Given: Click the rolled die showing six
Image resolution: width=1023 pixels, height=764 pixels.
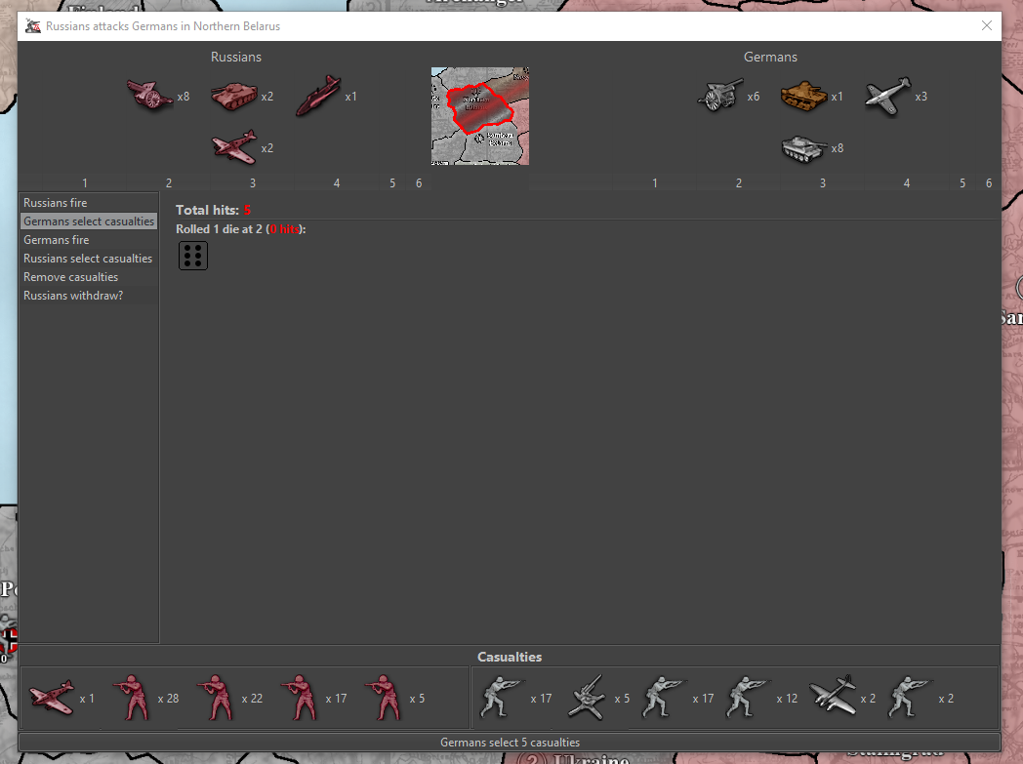Looking at the screenshot, I should pos(193,256).
